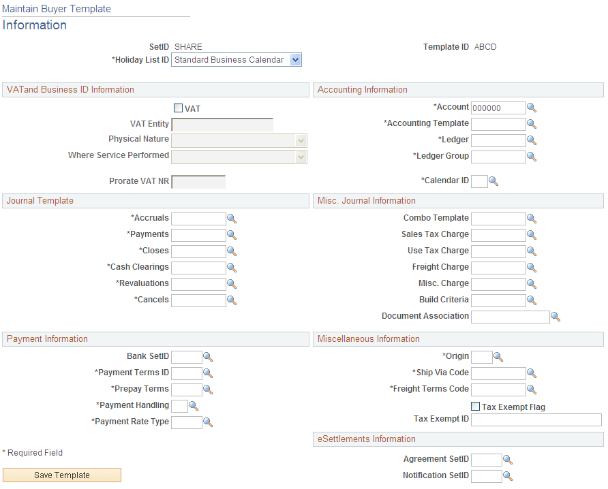Click the Ship Via Code magnifier
The width and height of the screenshot is (608, 489).
pyautogui.click(x=532, y=373)
